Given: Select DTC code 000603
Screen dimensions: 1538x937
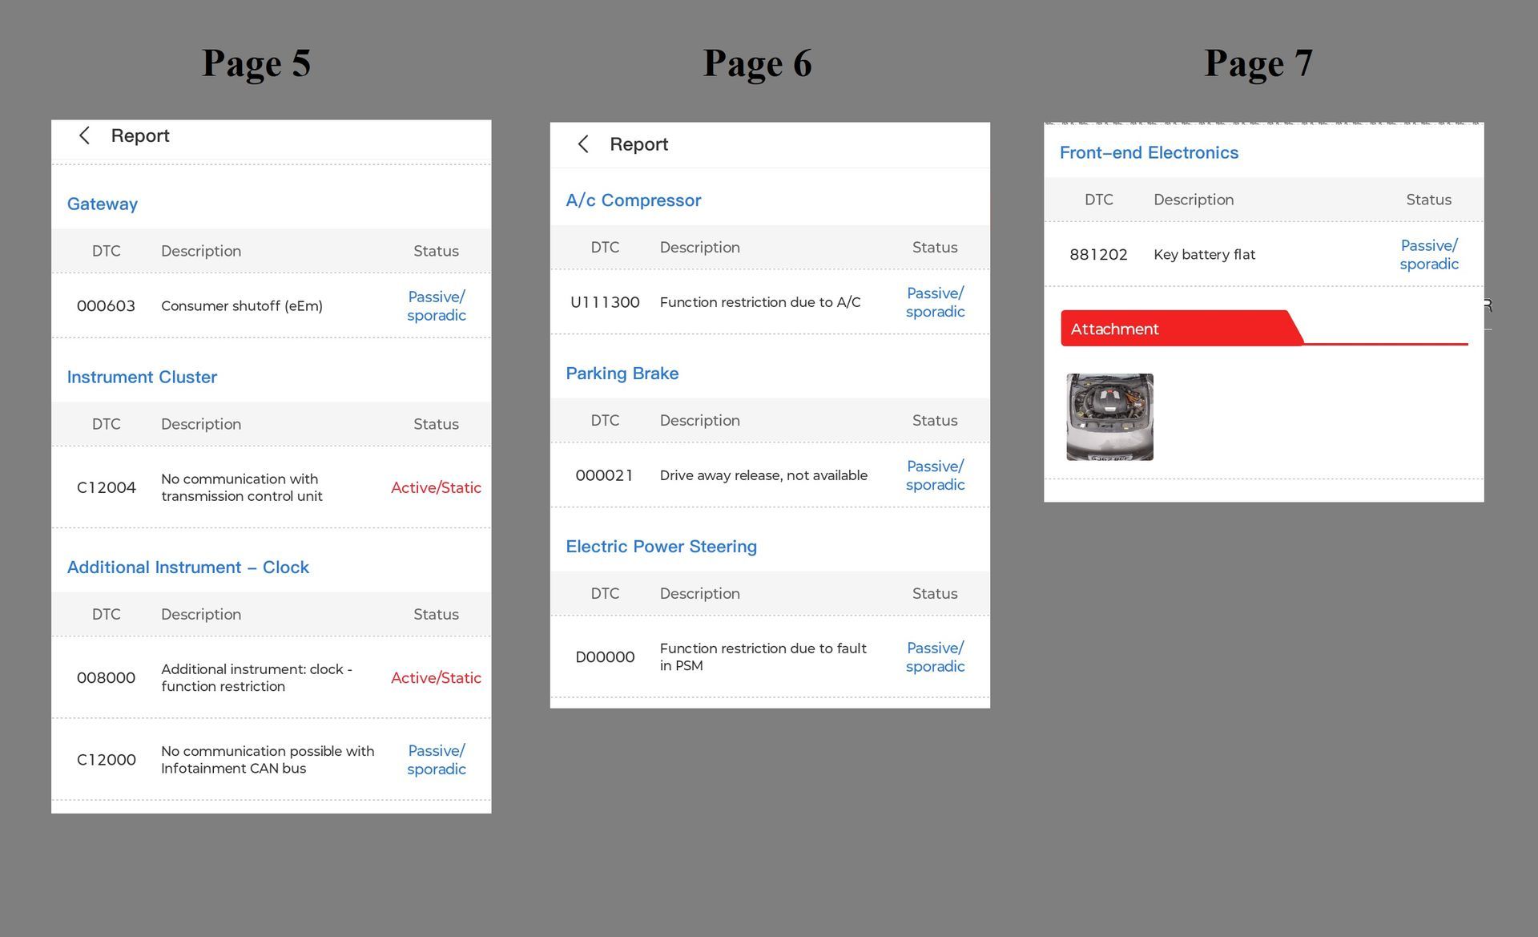Looking at the screenshot, I should 106,305.
